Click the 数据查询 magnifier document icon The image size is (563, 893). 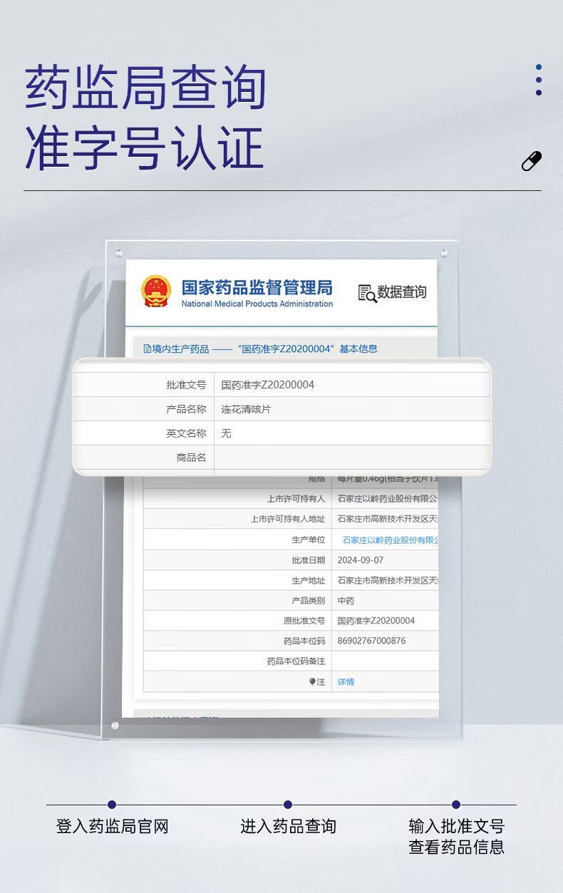click(x=367, y=293)
